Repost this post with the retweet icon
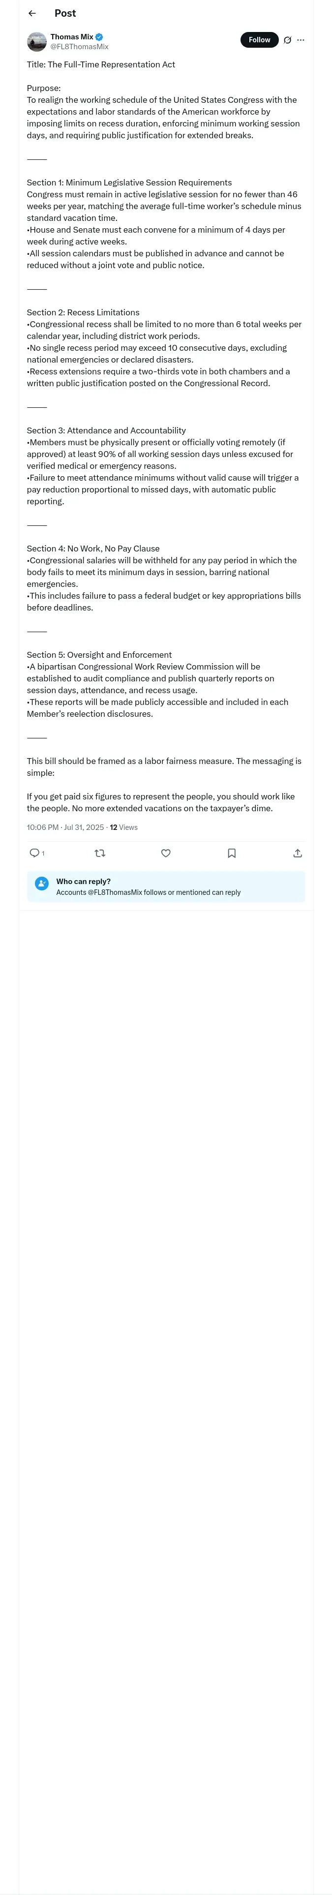The height and width of the screenshot is (1895, 332). tap(100, 853)
